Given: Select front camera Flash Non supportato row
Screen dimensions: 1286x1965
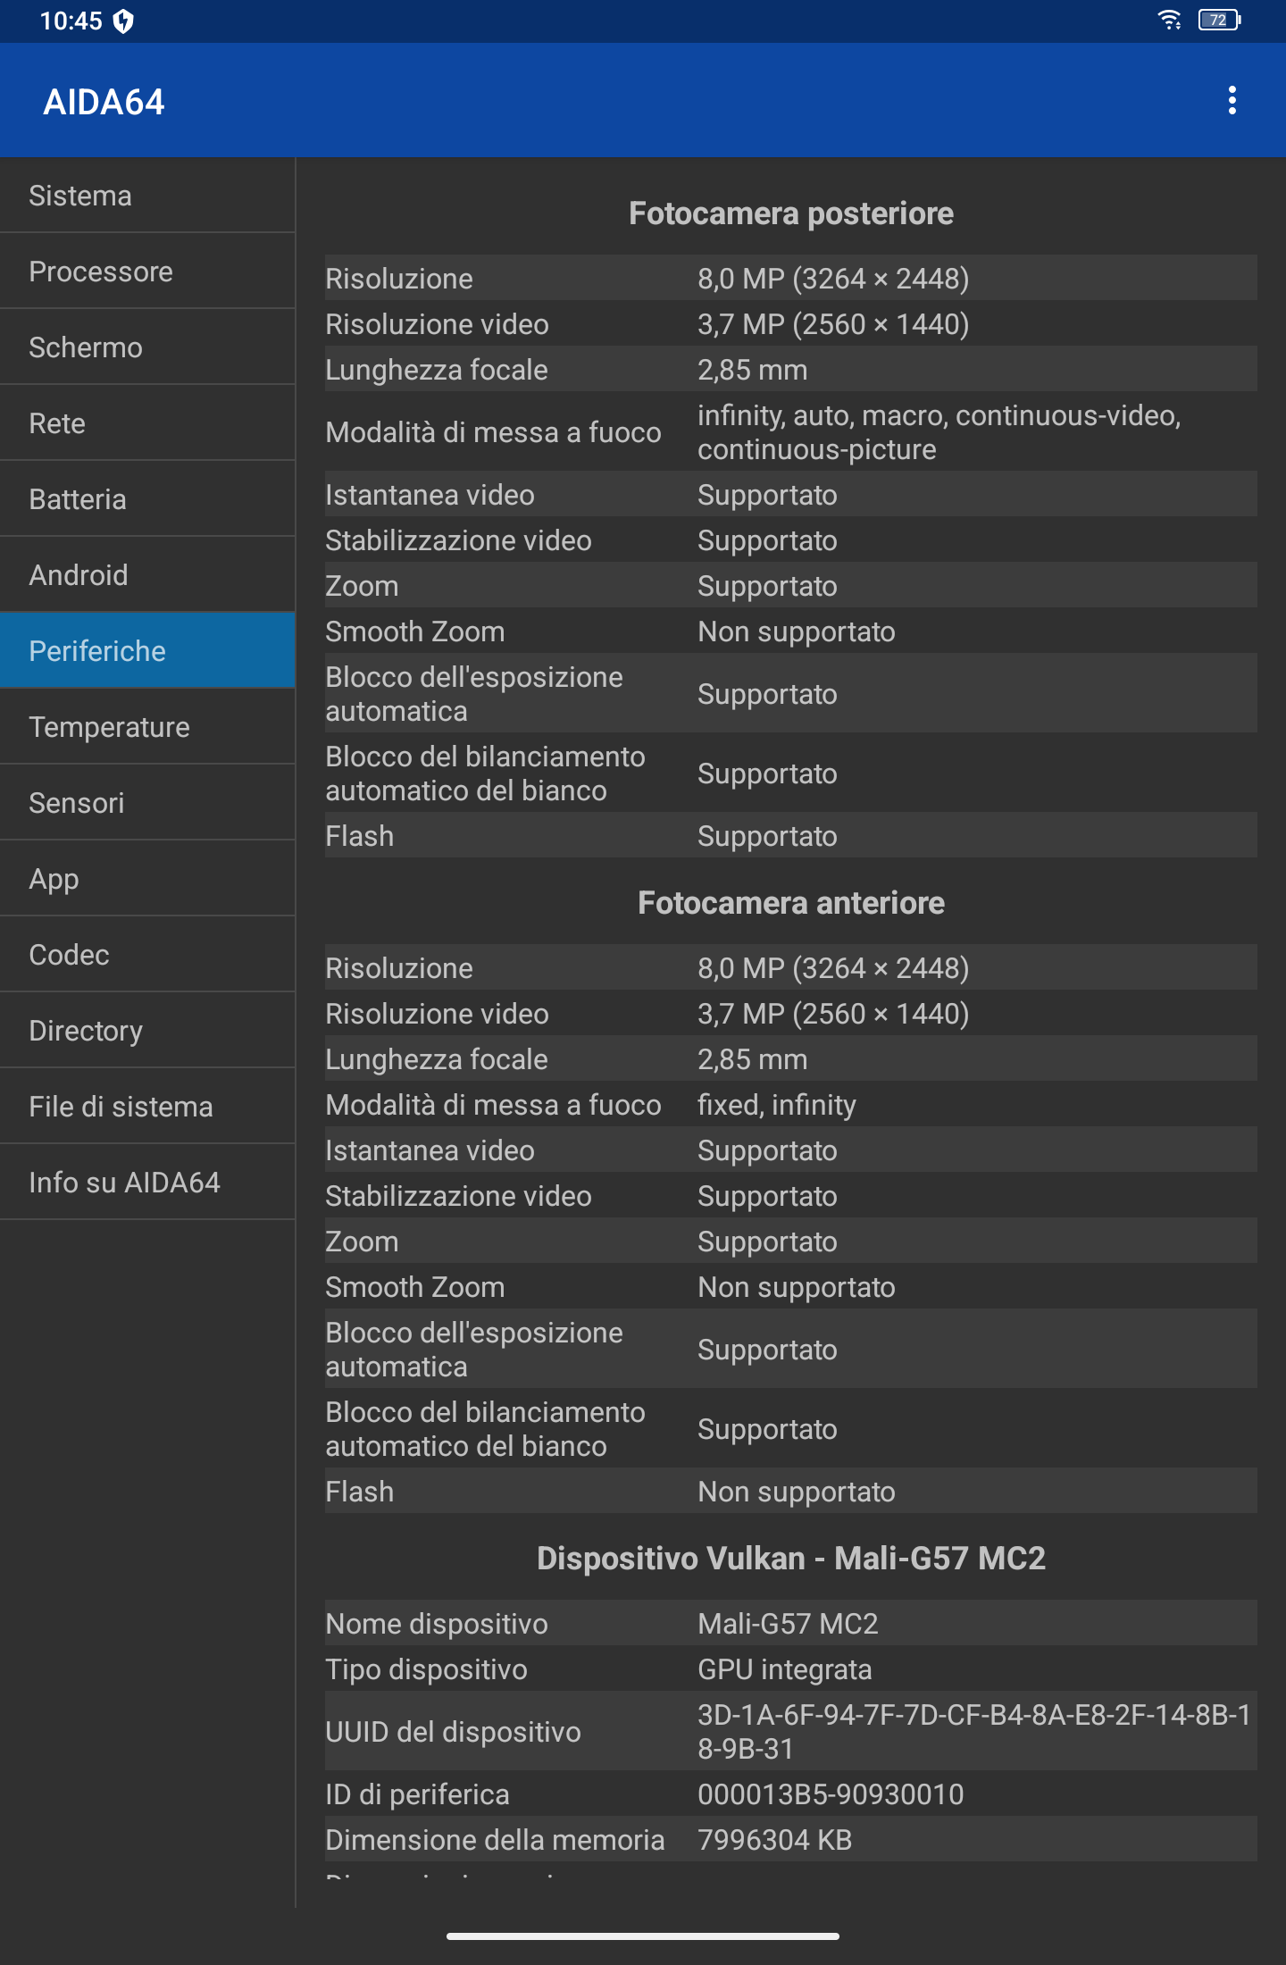Looking at the screenshot, I should click(791, 1491).
